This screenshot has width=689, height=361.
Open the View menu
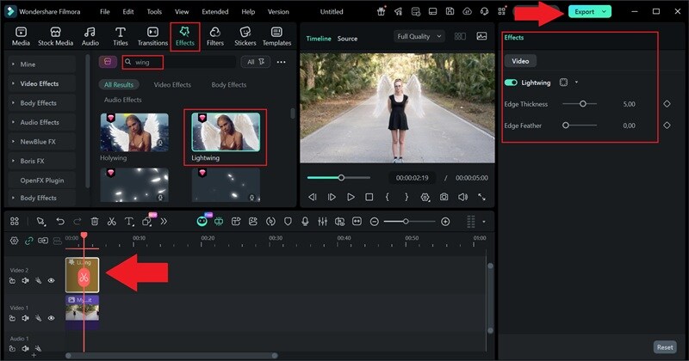pos(182,12)
